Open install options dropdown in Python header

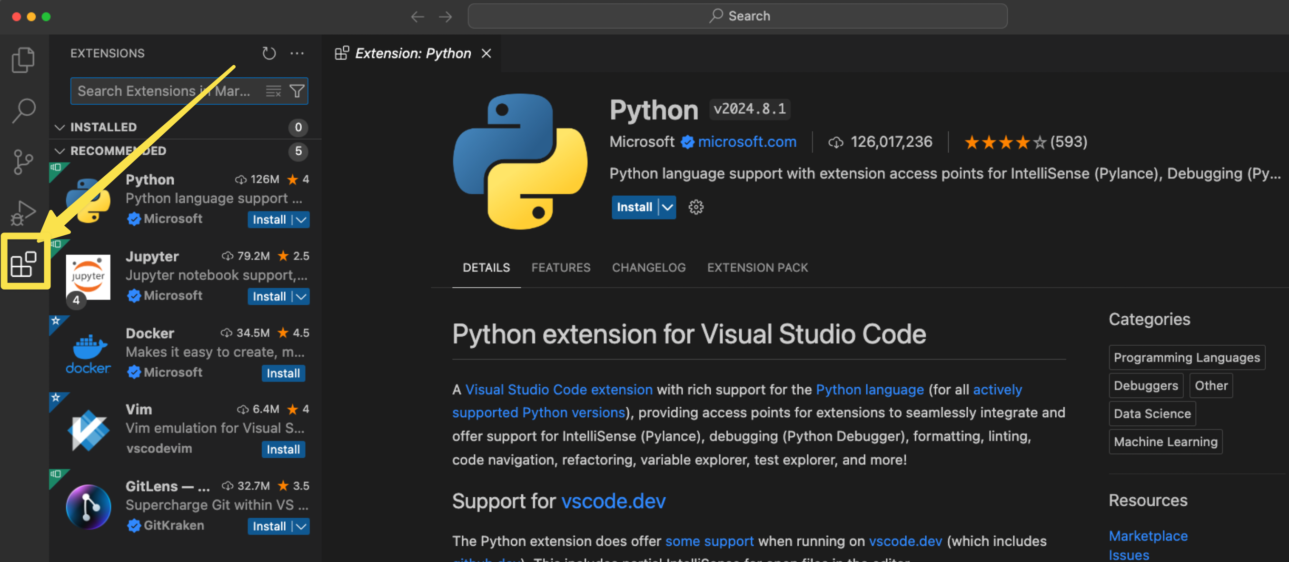coord(667,207)
